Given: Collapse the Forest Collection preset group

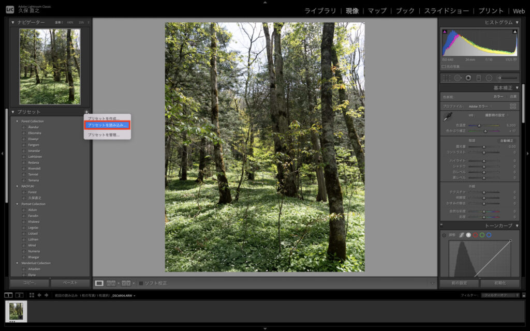Looking at the screenshot, I should click(x=17, y=121).
